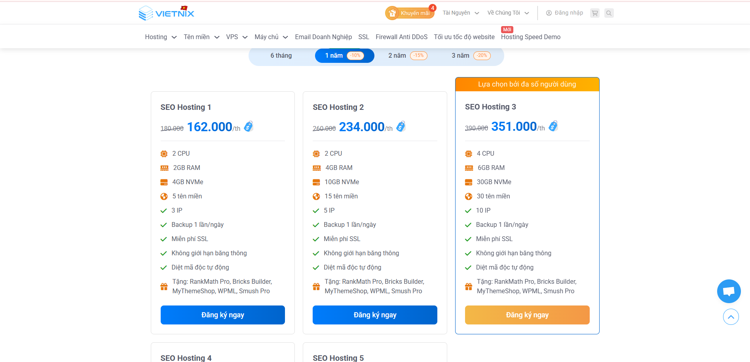Click the price tag icon on SEO Hosting 2
The width and height of the screenshot is (750, 362).
click(401, 126)
